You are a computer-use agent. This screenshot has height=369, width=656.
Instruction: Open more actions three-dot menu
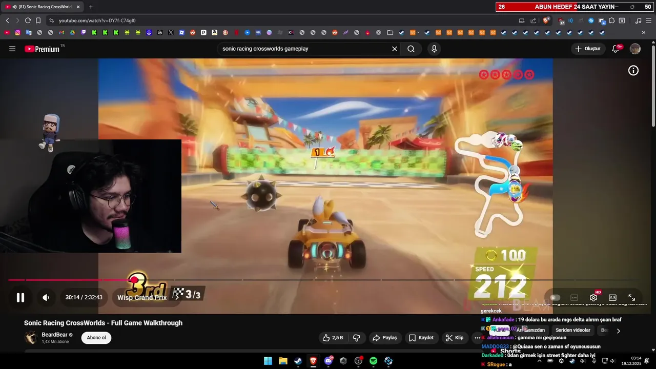(x=478, y=338)
